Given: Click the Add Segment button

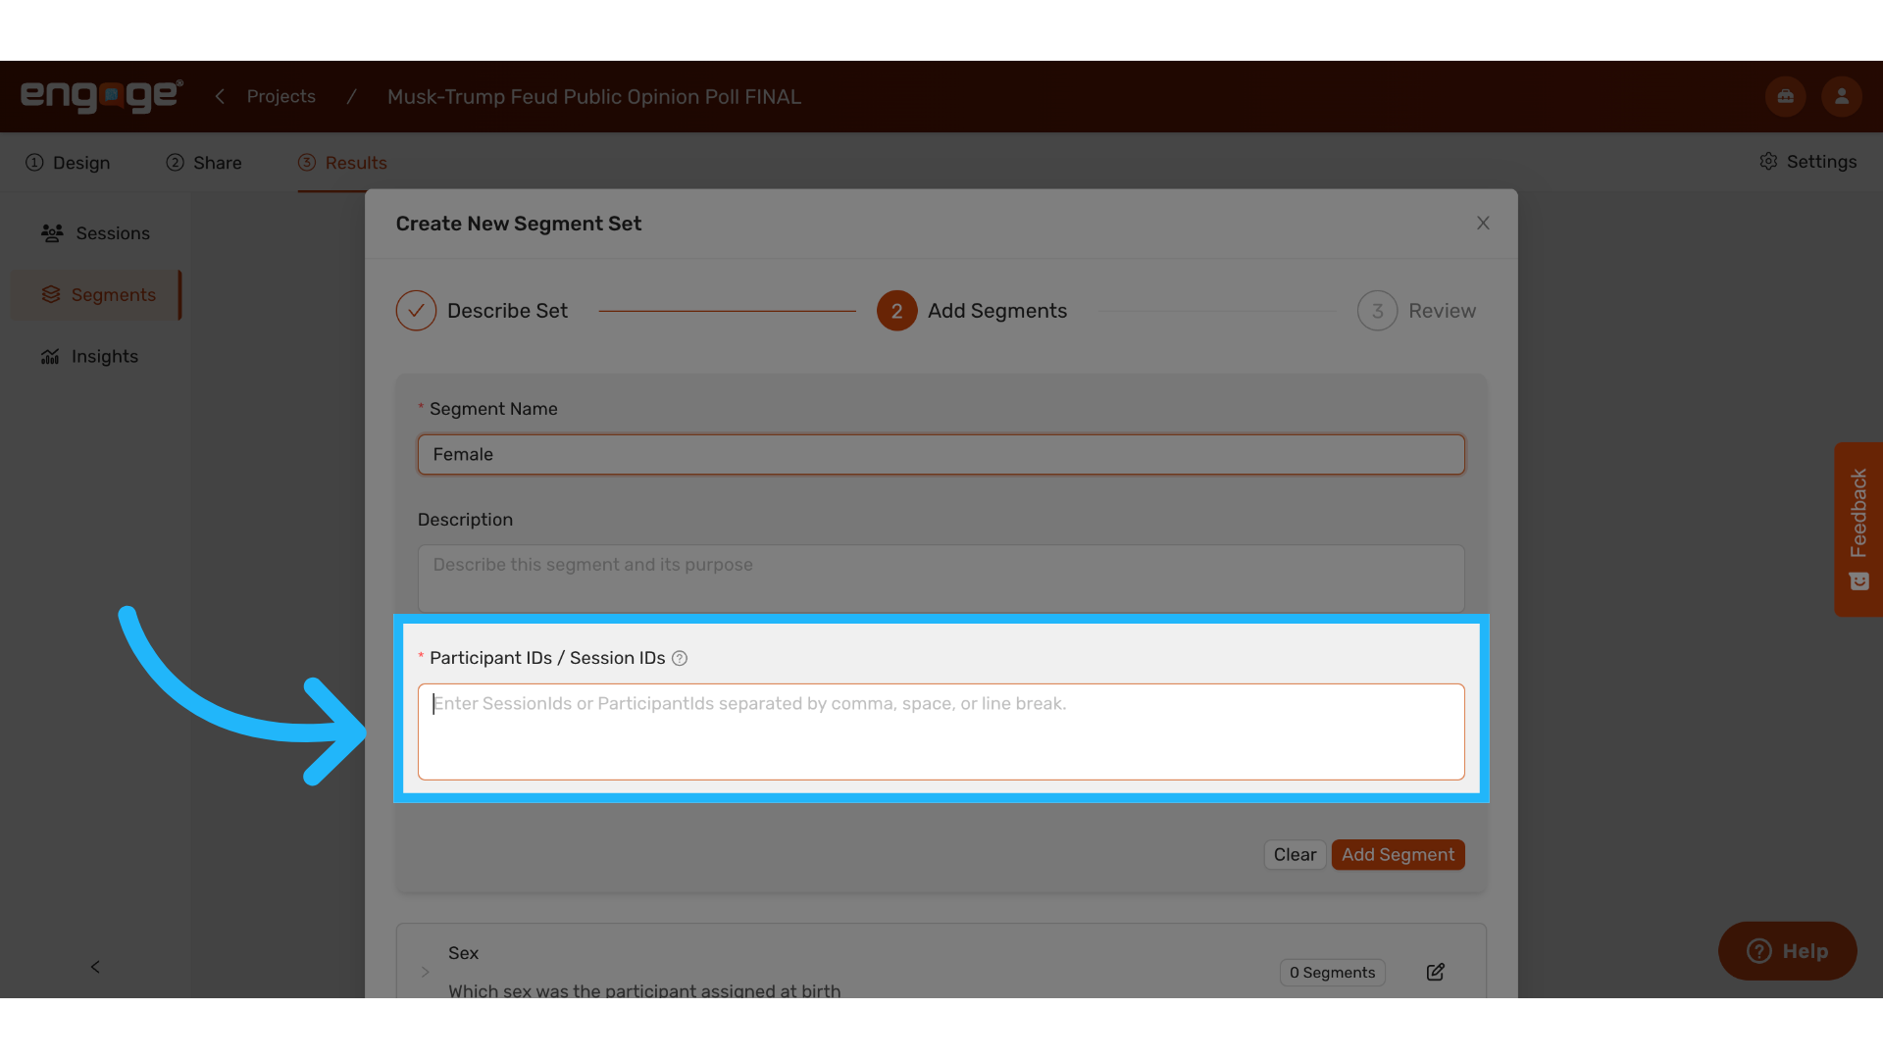Looking at the screenshot, I should coord(1398,855).
